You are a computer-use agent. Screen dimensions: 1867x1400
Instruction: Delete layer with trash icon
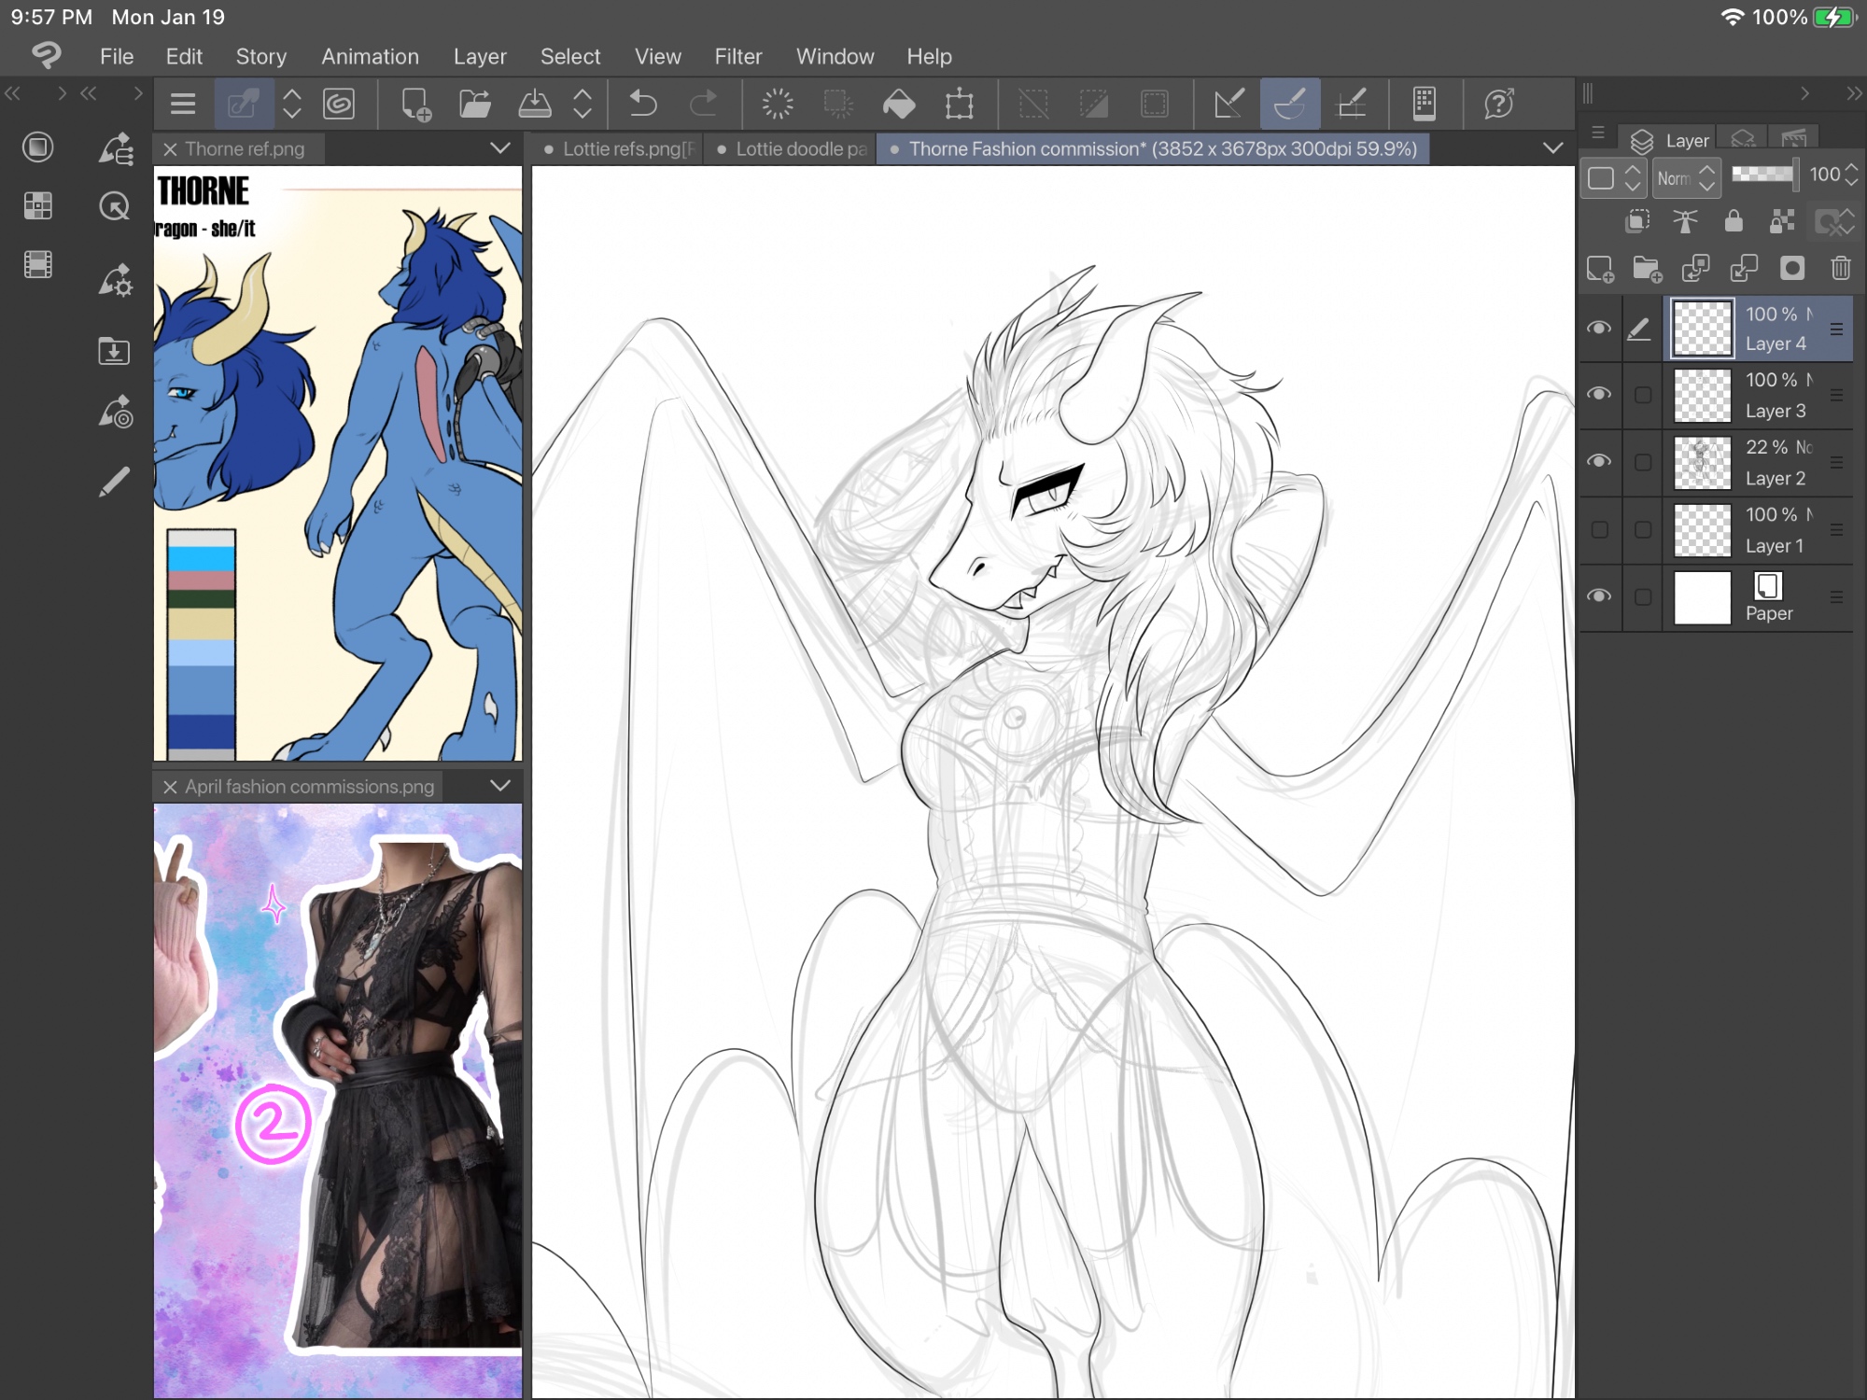coord(1840,270)
